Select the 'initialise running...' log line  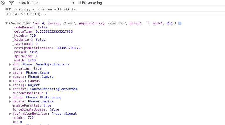26,14
